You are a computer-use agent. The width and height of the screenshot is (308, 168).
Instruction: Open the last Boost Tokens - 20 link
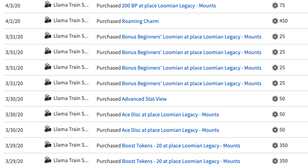coord(181,161)
